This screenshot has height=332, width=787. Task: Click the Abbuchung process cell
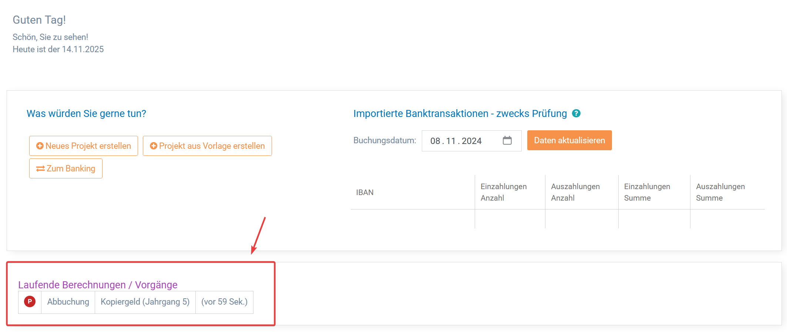pyautogui.click(x=68, y=302)
